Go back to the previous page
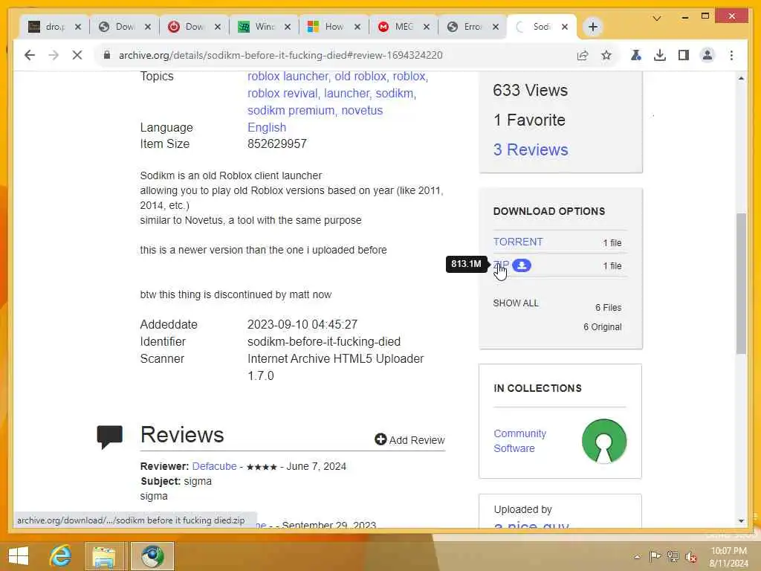This screenshot has height=571, width=761. [x=30, y=55]
